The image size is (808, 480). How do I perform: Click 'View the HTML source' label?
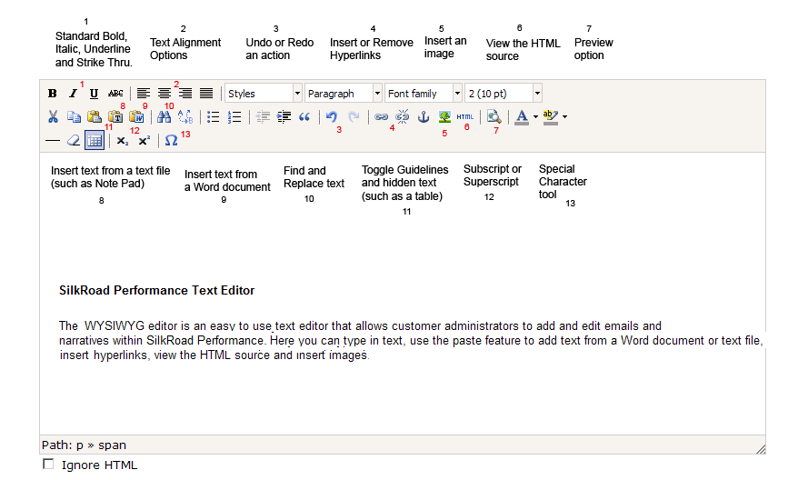(523, 49)
